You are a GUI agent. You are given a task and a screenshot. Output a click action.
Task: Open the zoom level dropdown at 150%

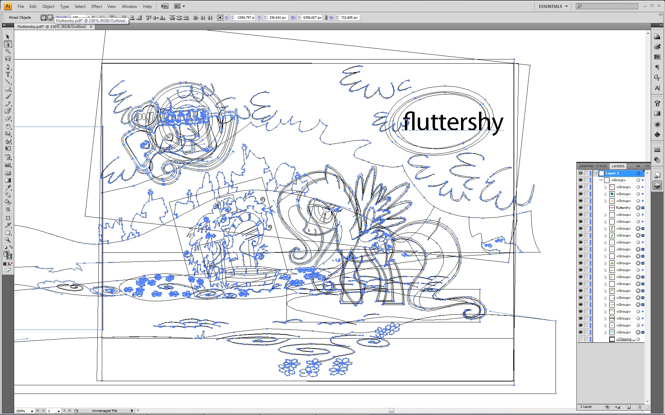coord(32,411)
